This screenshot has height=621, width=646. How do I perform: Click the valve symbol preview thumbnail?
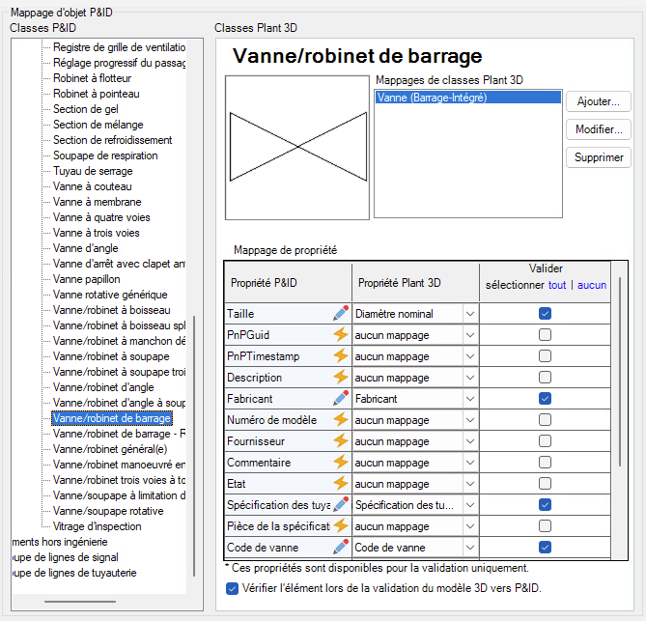click(x=297, y=148)
